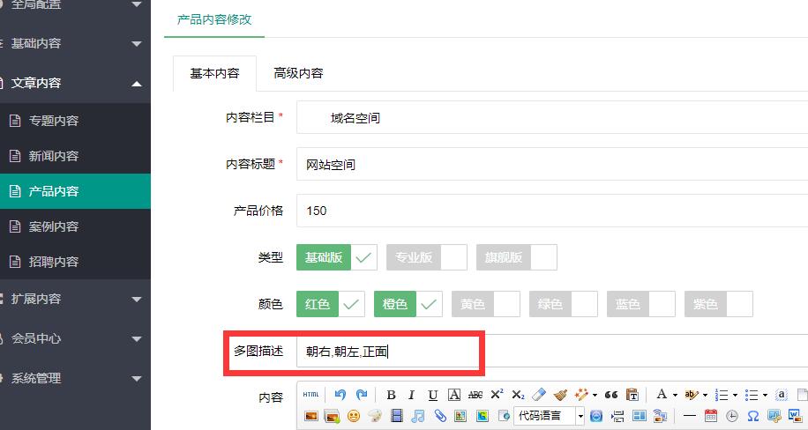Open font color dropdown arrow
808x430 pixels.
tap(675, 395)
